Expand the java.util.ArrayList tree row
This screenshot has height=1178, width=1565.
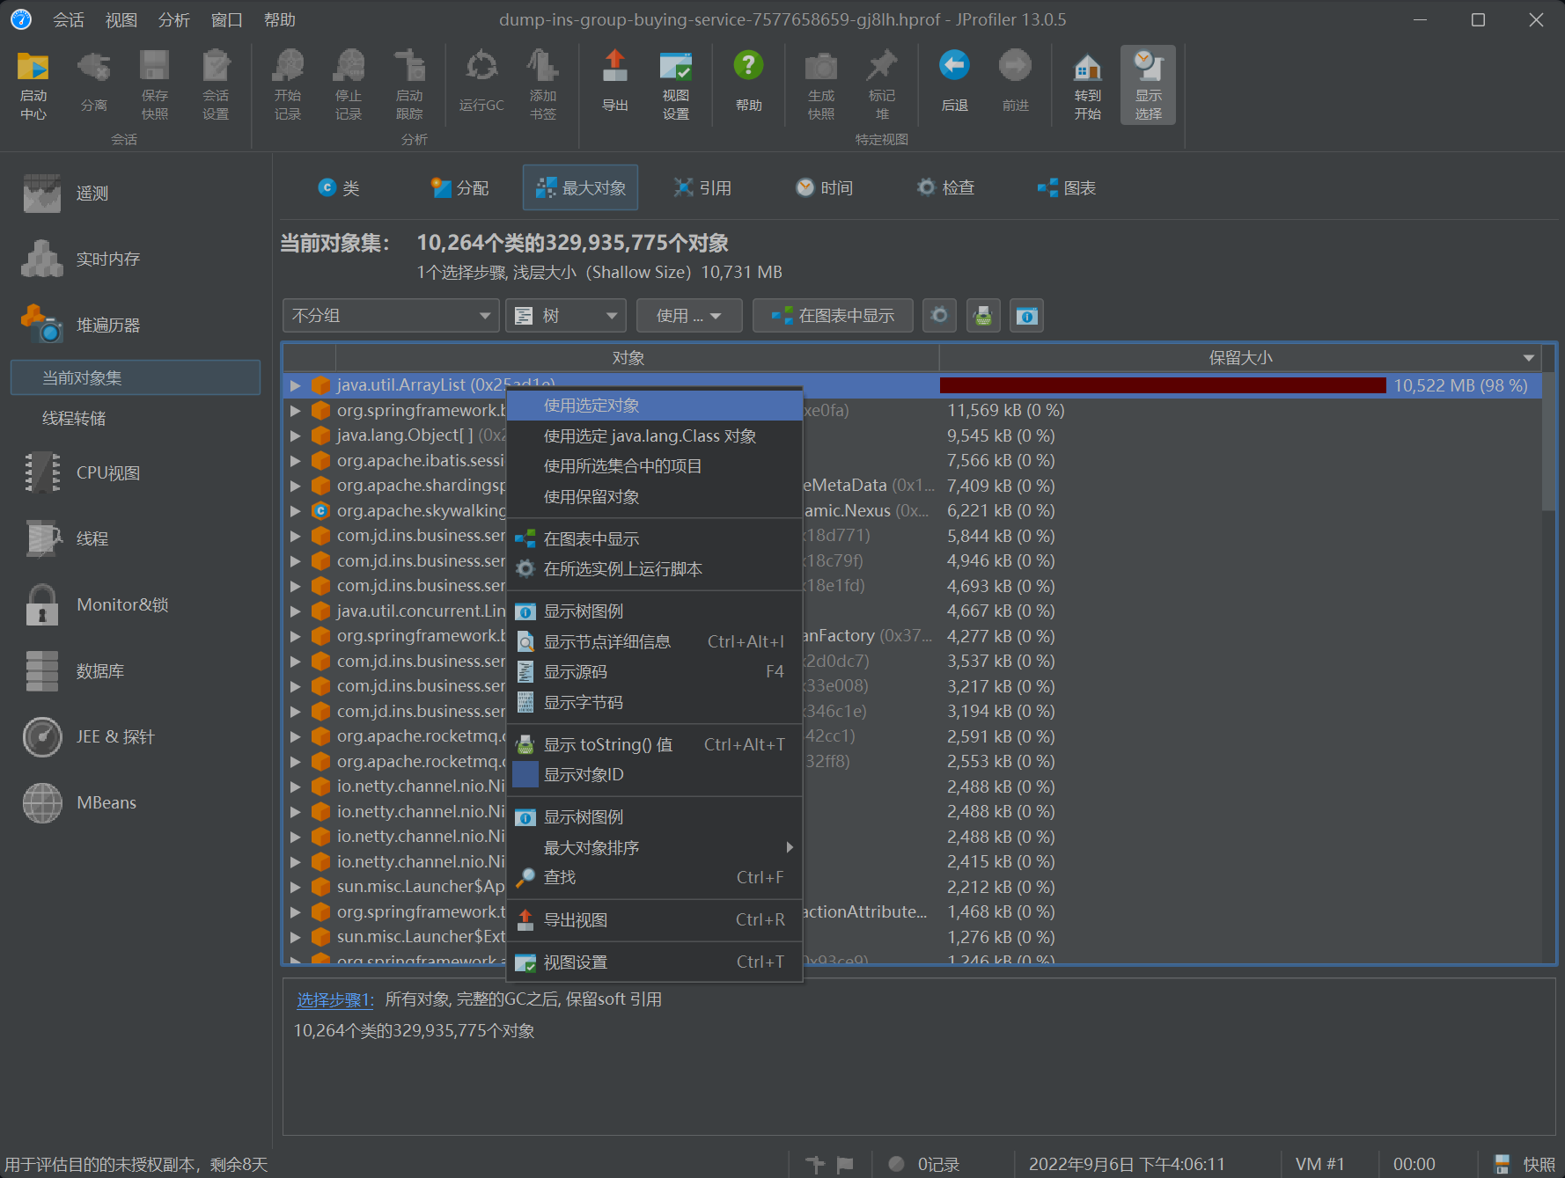click(x=296, y=385)
